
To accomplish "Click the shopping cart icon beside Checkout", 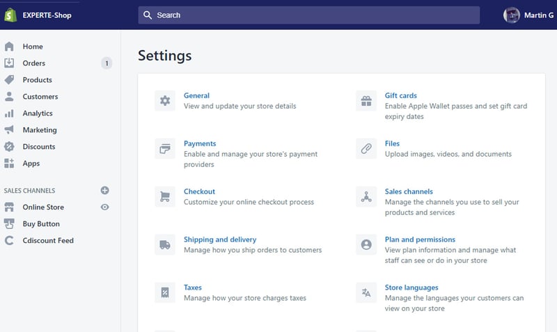I will [165, 197].
